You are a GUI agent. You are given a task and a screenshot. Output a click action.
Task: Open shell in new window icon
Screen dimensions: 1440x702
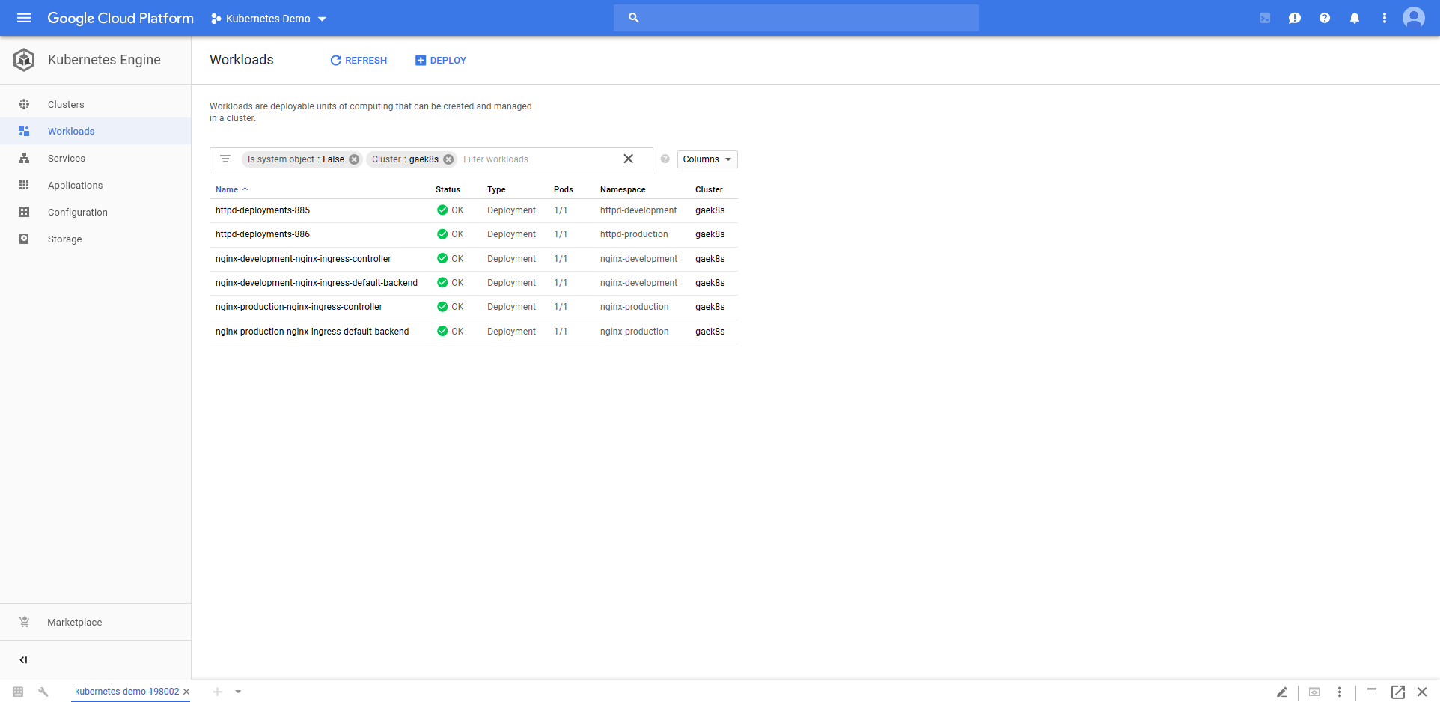1397,692
